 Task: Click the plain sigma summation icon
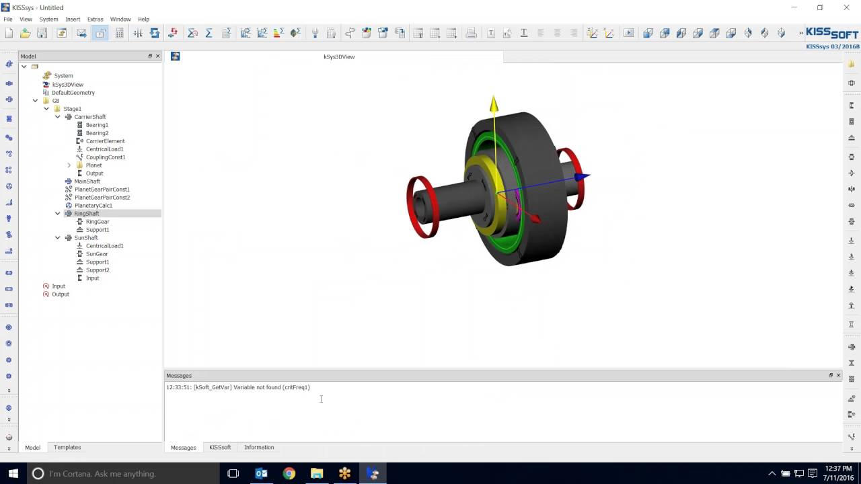209,33
